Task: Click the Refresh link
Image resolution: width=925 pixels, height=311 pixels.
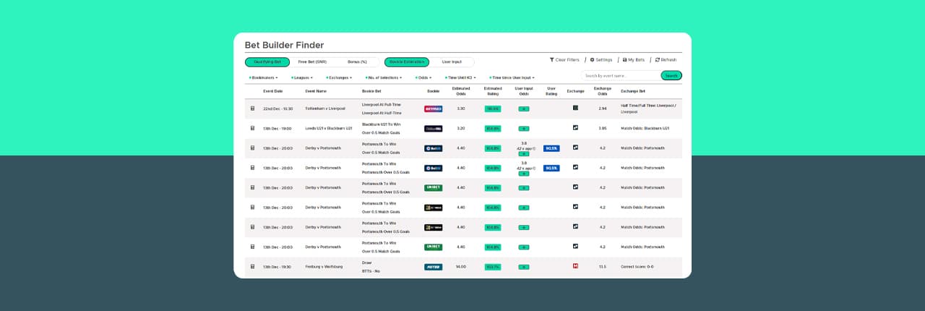Action: click(x=669, y=60)
